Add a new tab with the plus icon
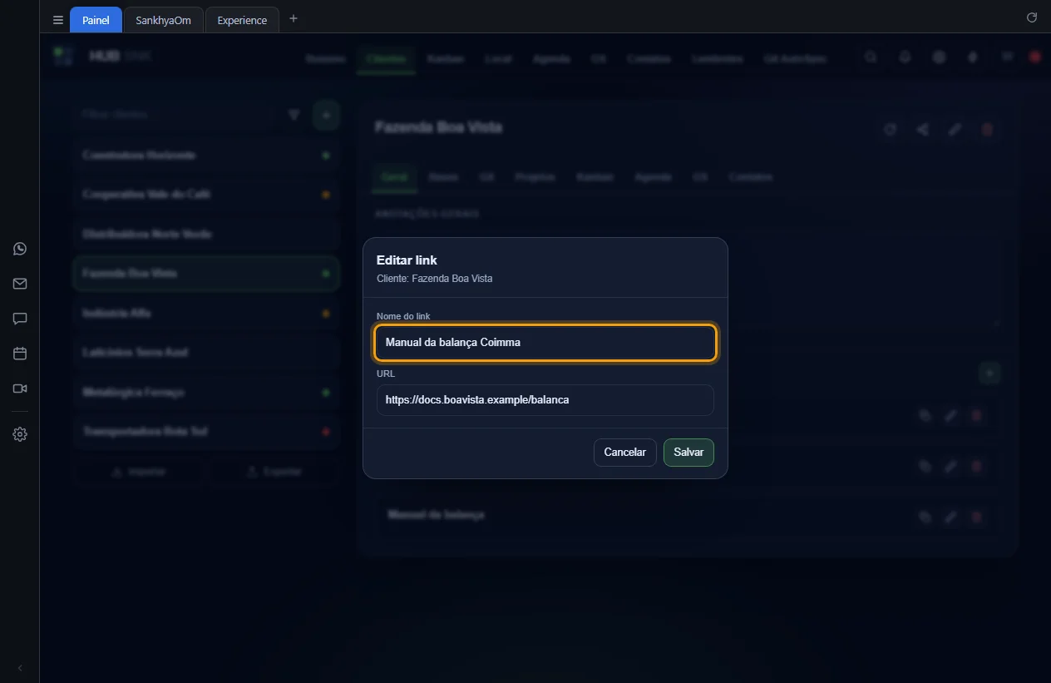The width and height of the screenshot is (1051, 683). point(294,18)
